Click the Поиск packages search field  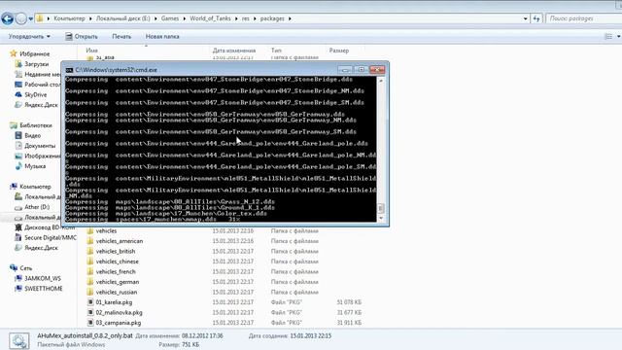pos(583,18)
